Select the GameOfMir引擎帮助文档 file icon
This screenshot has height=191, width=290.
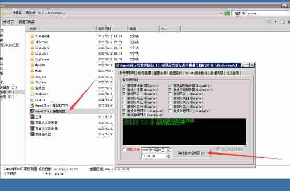[32, 105]
